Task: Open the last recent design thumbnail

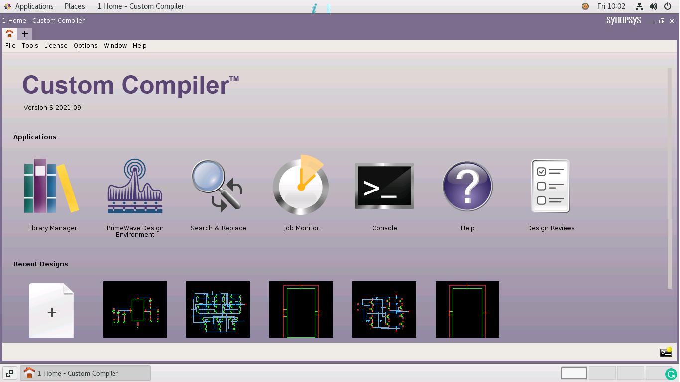Action: click(x=467, y=309)
